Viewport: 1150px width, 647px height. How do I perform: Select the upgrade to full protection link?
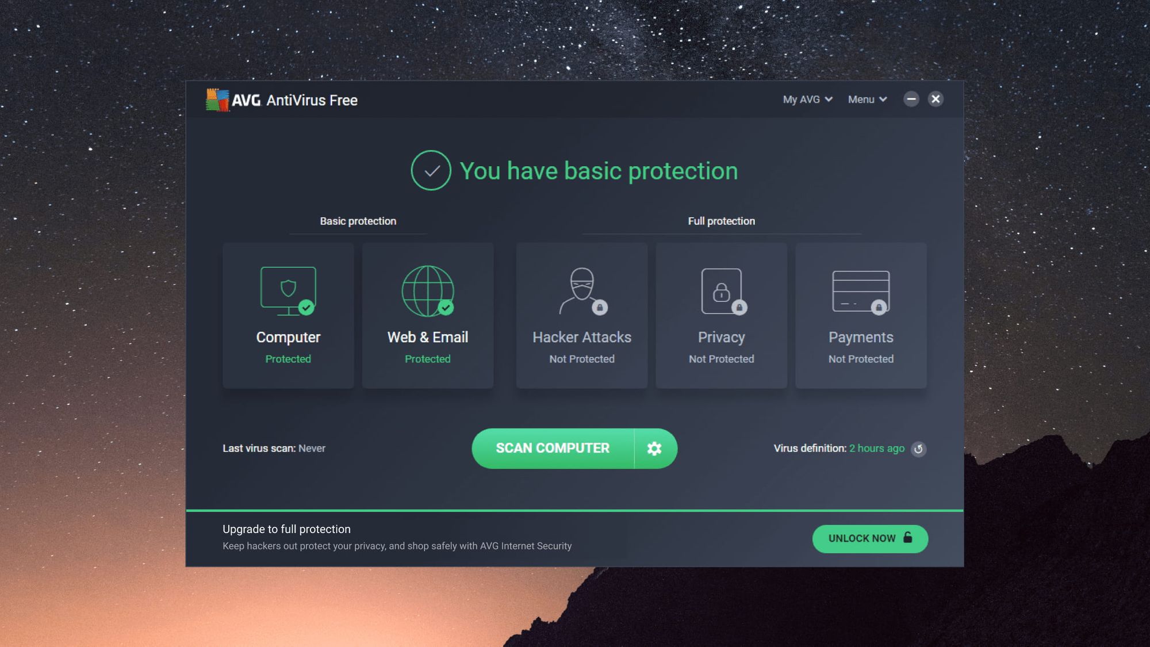coord(287,529)
